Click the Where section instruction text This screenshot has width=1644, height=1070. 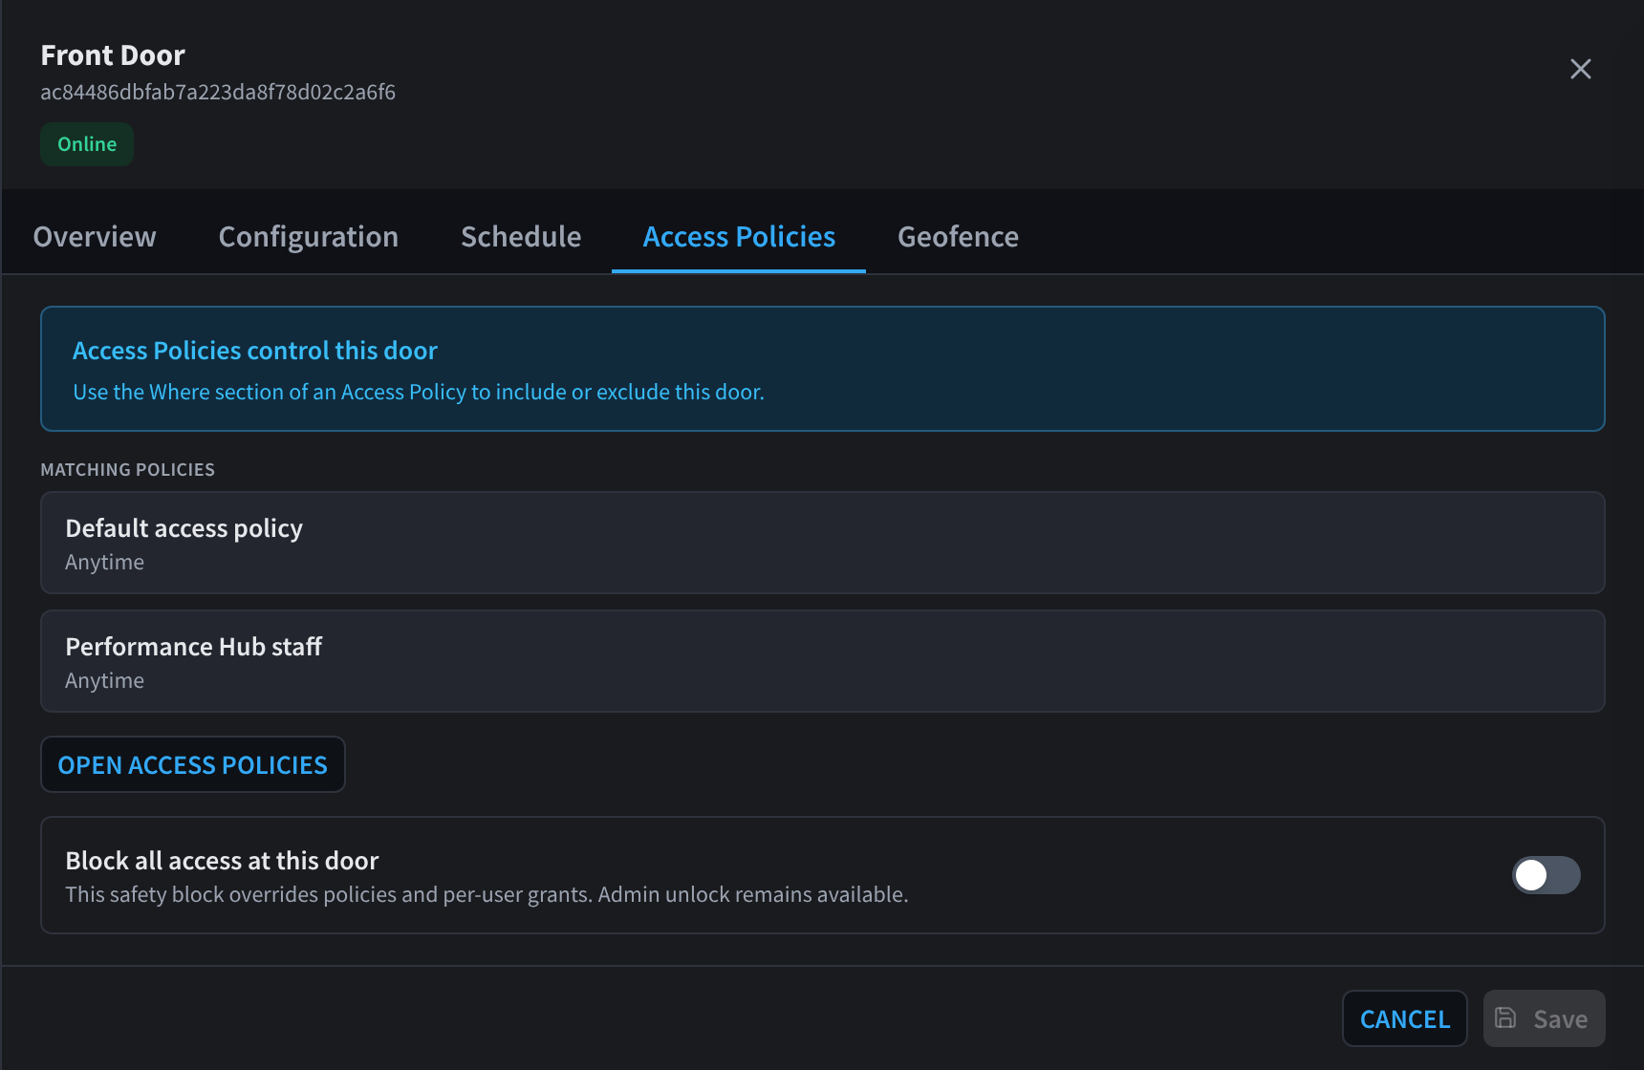419,392
